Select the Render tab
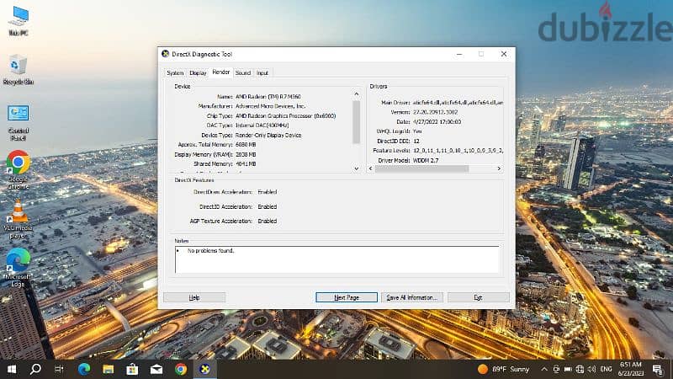The width and height of the screenshot is (673, 379). (x=221, y=72)
